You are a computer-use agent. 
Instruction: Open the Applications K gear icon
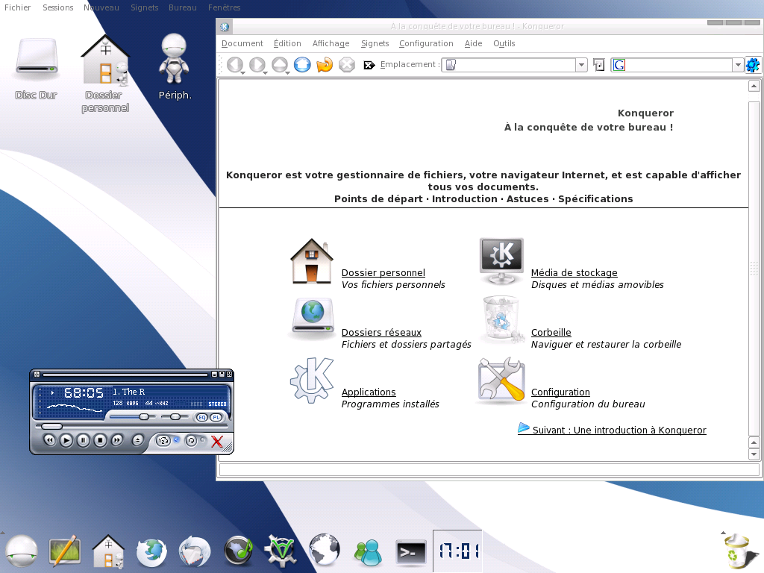click(x=312, y=381)
